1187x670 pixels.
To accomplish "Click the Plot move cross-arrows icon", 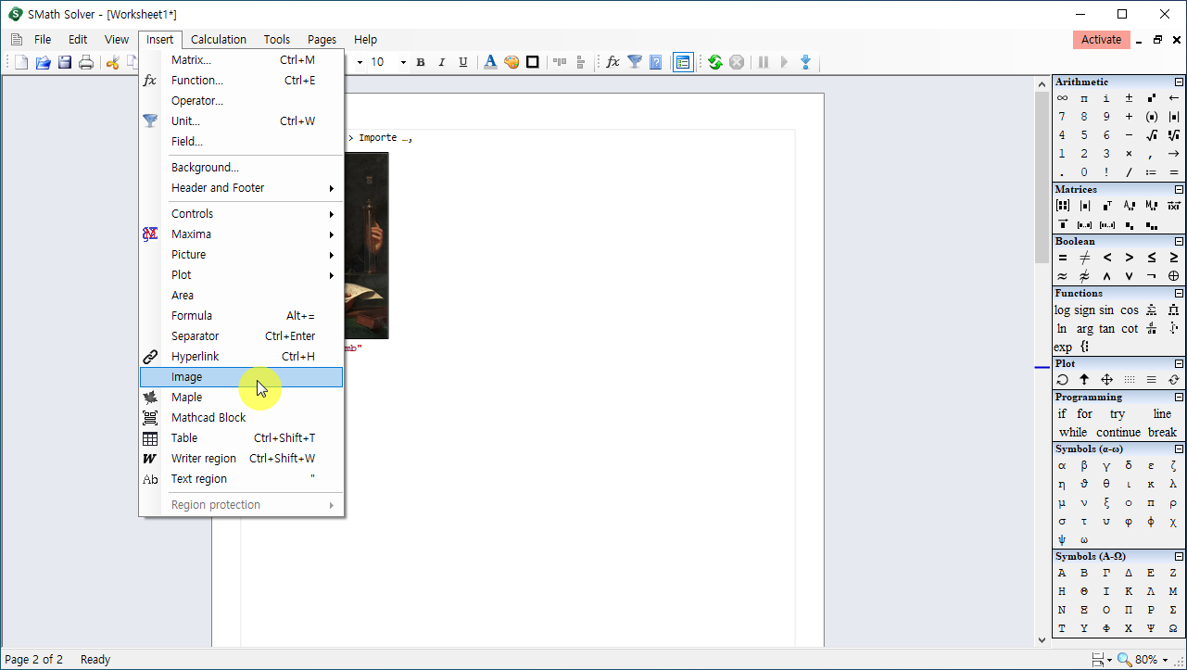I will (1106, 380).
